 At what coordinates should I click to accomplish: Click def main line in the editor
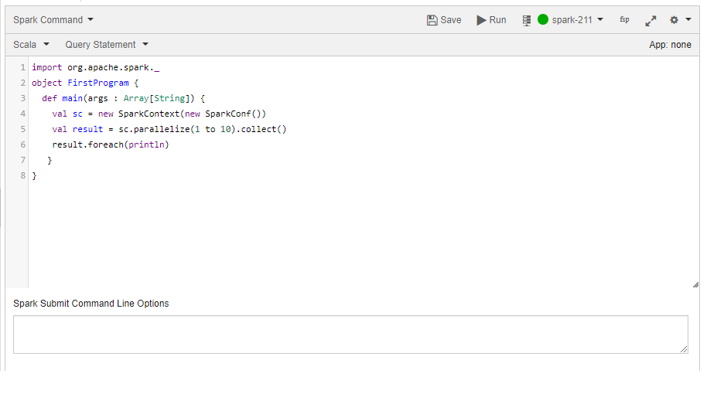[123, 98]
